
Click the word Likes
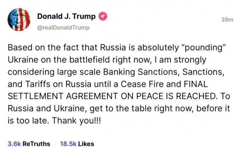(x=86, y=144)
